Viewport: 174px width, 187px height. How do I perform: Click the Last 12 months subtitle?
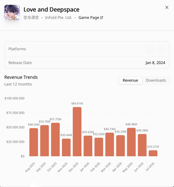[x=18, y=84]
